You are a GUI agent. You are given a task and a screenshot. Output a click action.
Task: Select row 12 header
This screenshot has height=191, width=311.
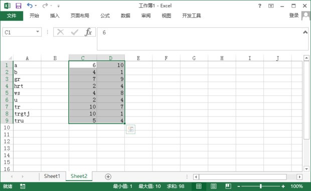pos(7,141)
